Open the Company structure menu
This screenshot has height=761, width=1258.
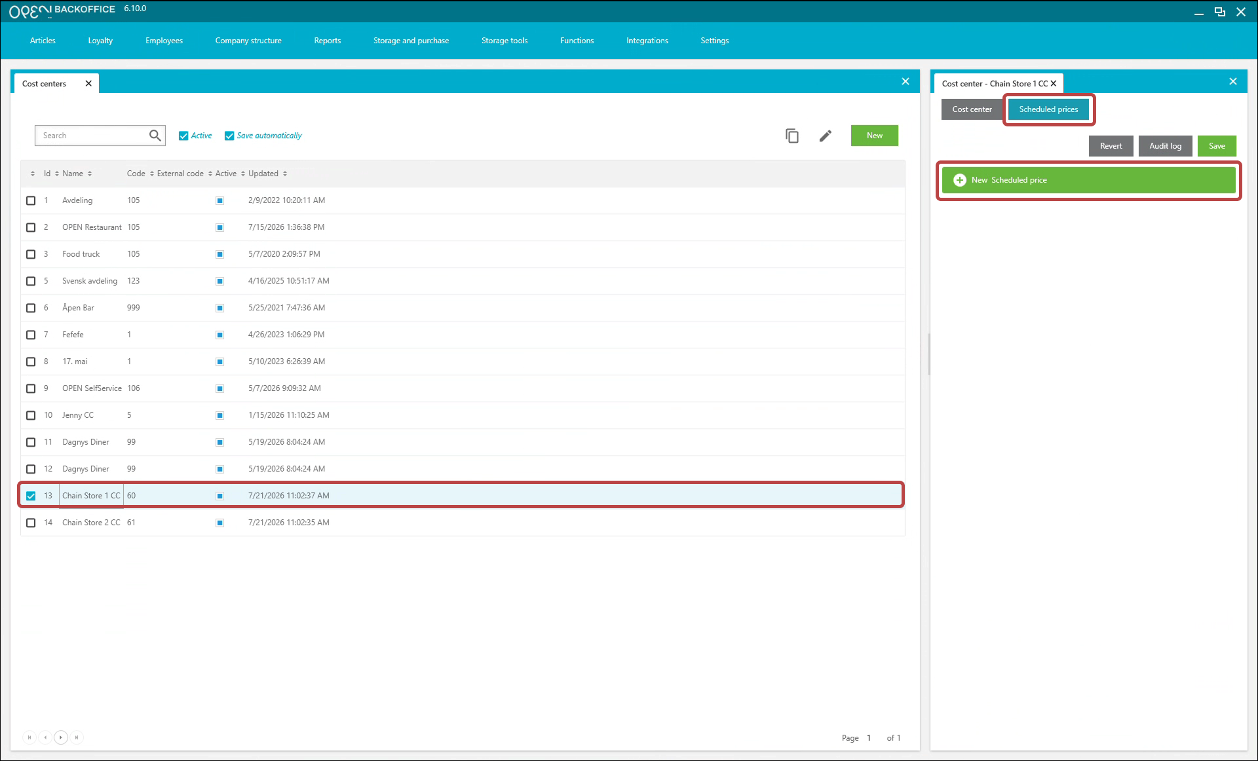(248, 41)
